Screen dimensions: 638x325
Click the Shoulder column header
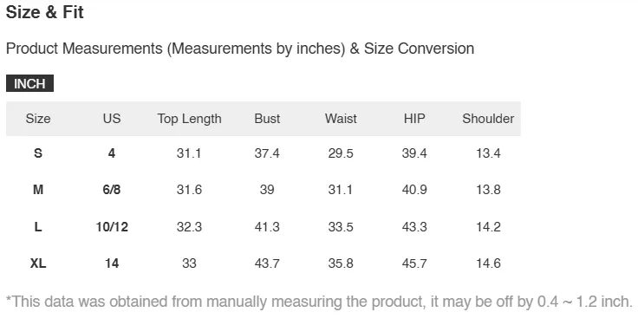488,119
